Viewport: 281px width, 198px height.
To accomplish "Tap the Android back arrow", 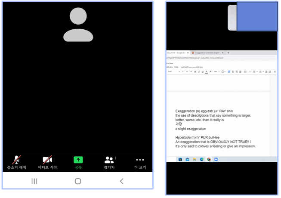I will pyautogui.click(x=122, y=181).
